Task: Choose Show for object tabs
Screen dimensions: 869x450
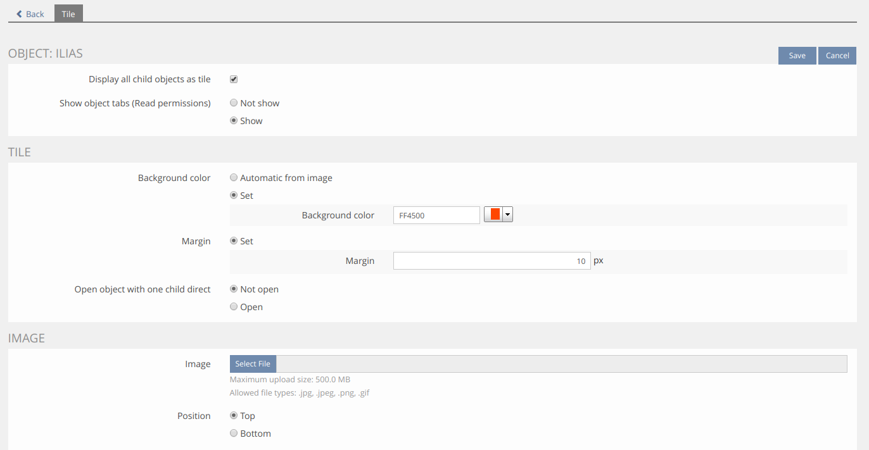Action: click(234, 121)
